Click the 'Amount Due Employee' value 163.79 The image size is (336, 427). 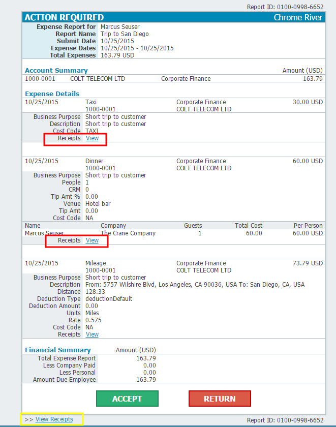pos(146,380)
